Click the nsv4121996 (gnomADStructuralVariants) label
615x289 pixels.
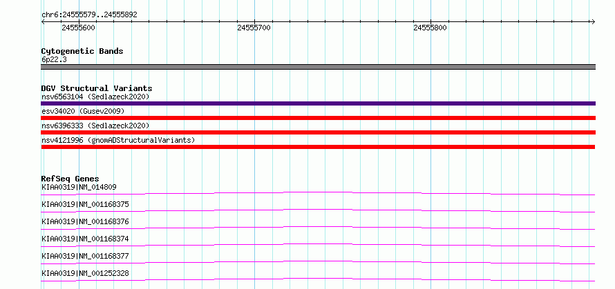[x=118, y=140]
